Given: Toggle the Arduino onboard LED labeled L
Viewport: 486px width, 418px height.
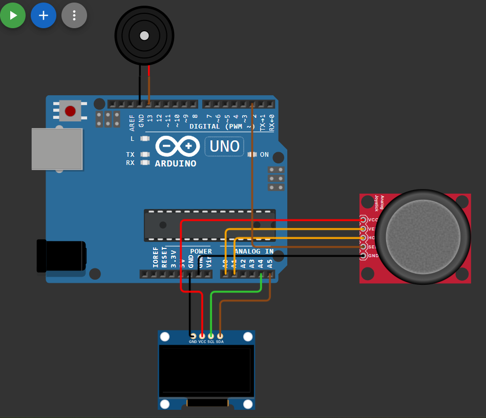Looking at the screenshot, I should (145, 138).
